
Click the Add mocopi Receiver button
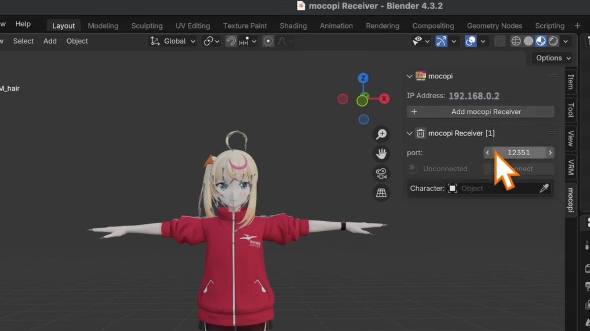480,112
